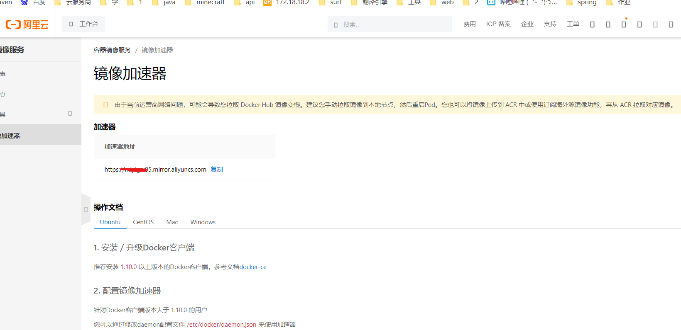The height and width of the screenshot is (330, 681).
Task: Focus the 搜索 search field
Action: coord(389,24)
